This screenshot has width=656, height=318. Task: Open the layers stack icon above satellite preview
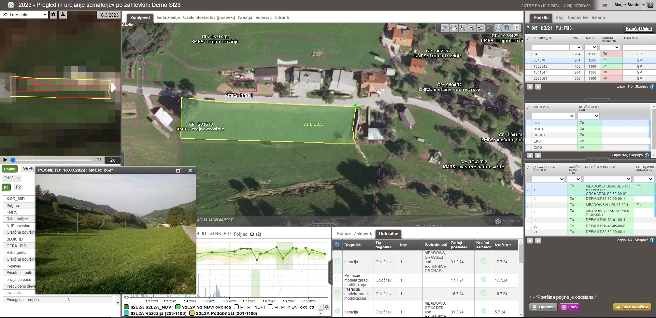coord(53,15)
